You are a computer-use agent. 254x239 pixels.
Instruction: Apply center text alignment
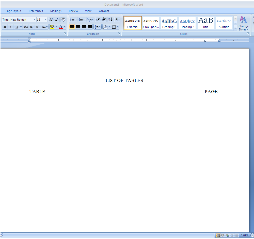tap(78, 27)
